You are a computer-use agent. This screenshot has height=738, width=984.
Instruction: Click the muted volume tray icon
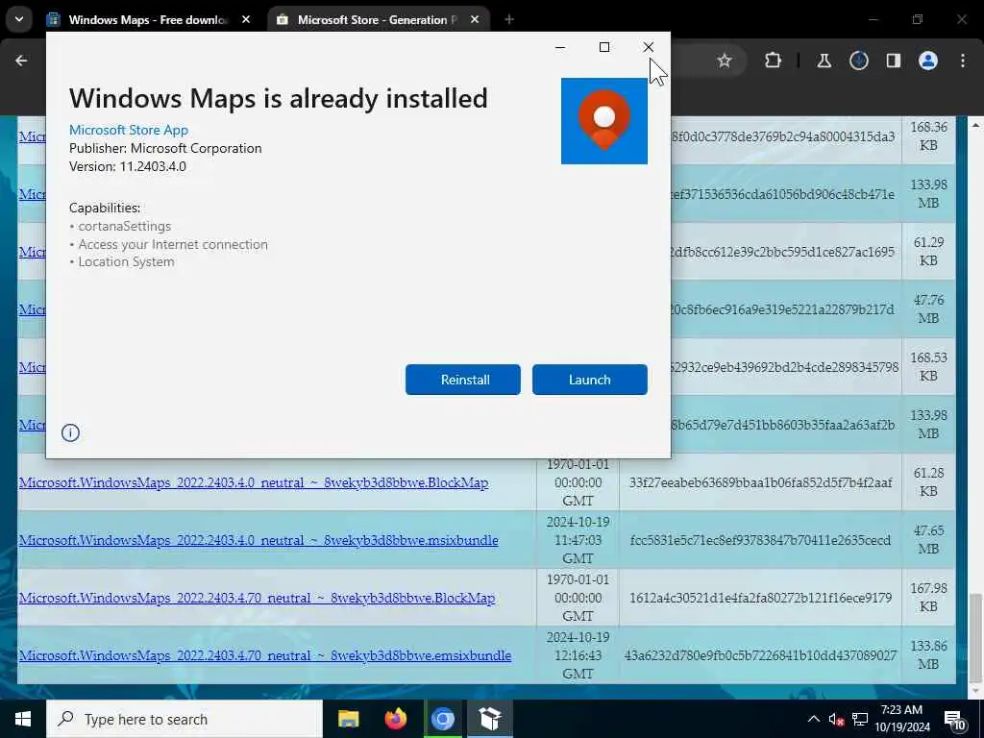point(836,719)
